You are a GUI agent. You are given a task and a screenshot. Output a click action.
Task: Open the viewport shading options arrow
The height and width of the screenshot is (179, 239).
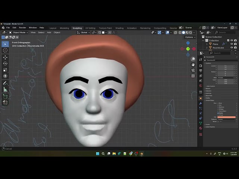click(194, 32)
